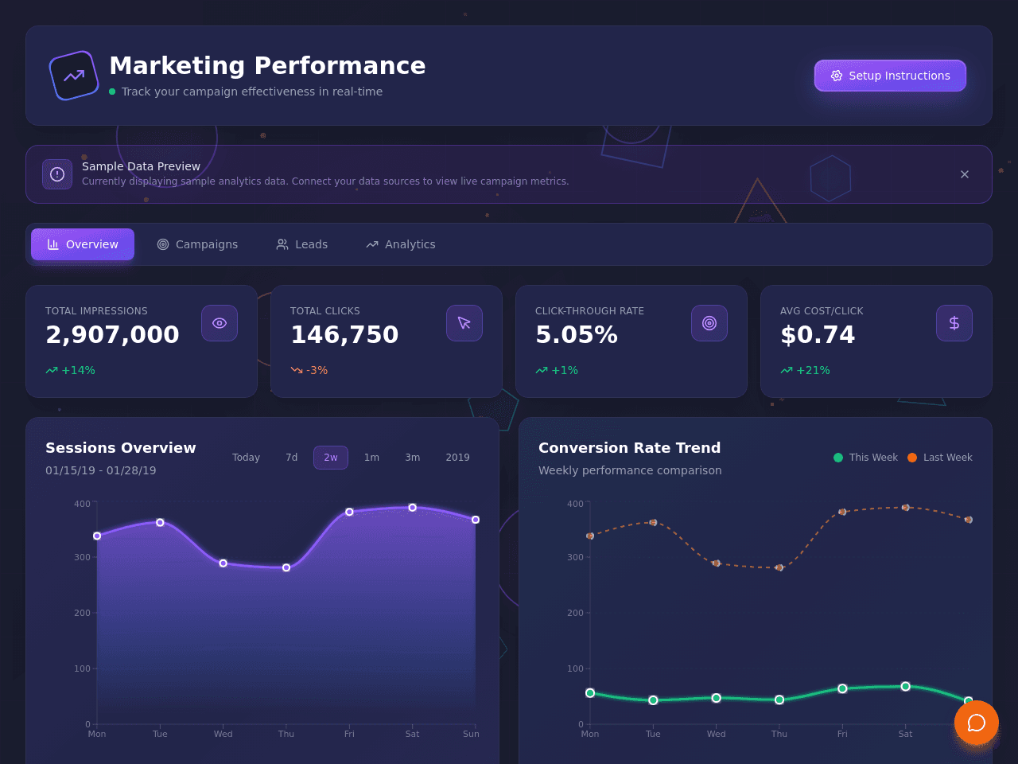
Task: Click the +21% cost trend indicator
Action: coord(805,370)
